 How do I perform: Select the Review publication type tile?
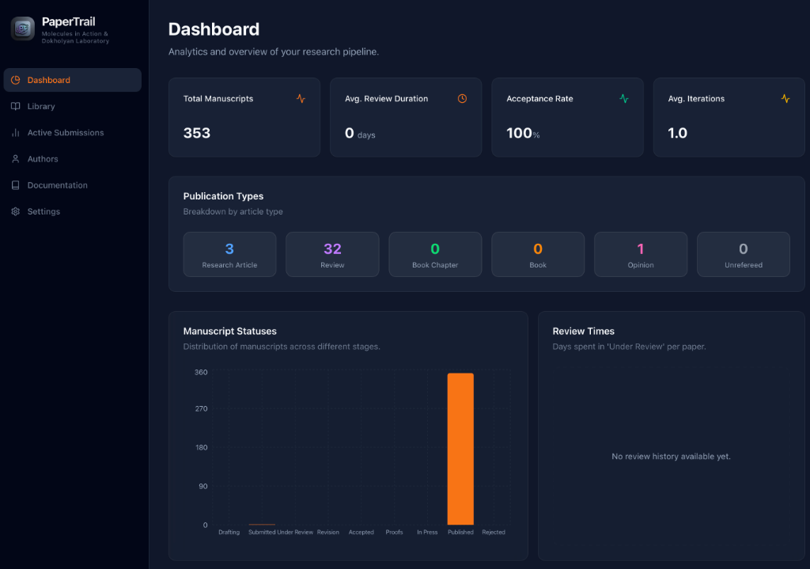tap(332, 254)
